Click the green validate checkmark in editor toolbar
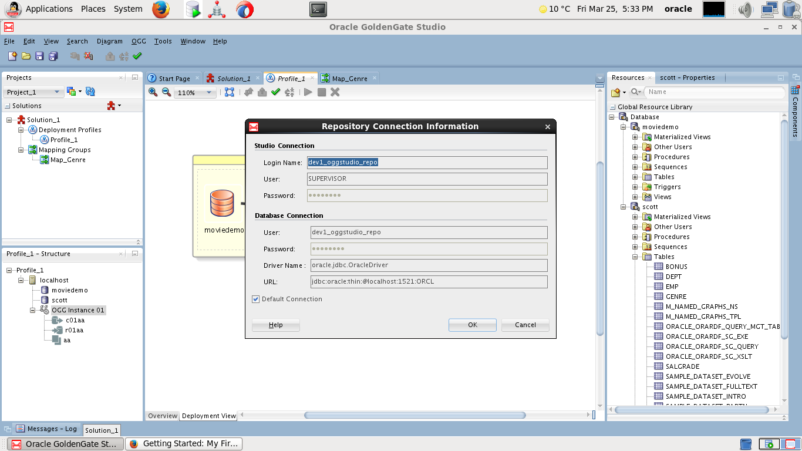 click(x=275, y=92)
